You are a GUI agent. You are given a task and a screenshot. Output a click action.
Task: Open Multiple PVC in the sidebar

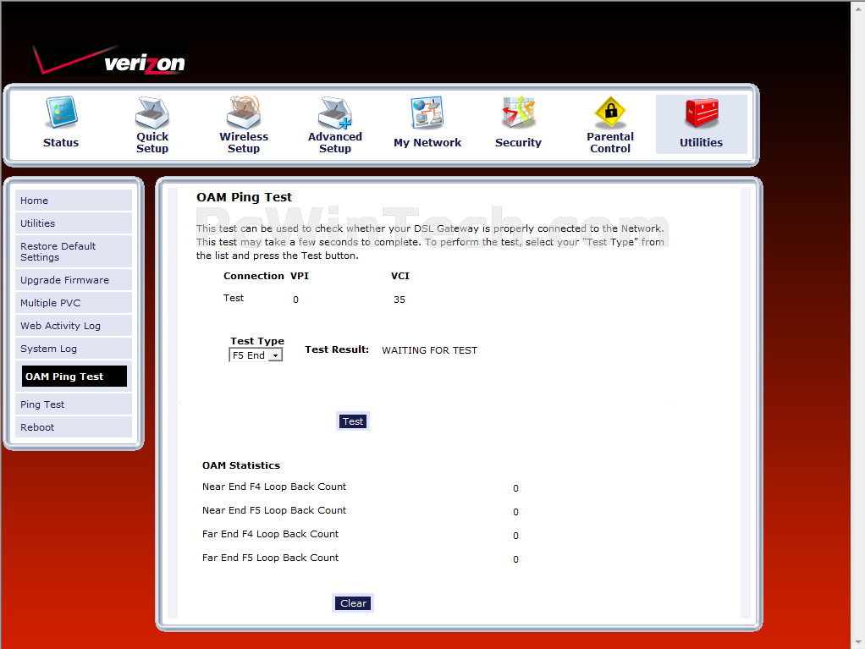click(x=74, y=303)
